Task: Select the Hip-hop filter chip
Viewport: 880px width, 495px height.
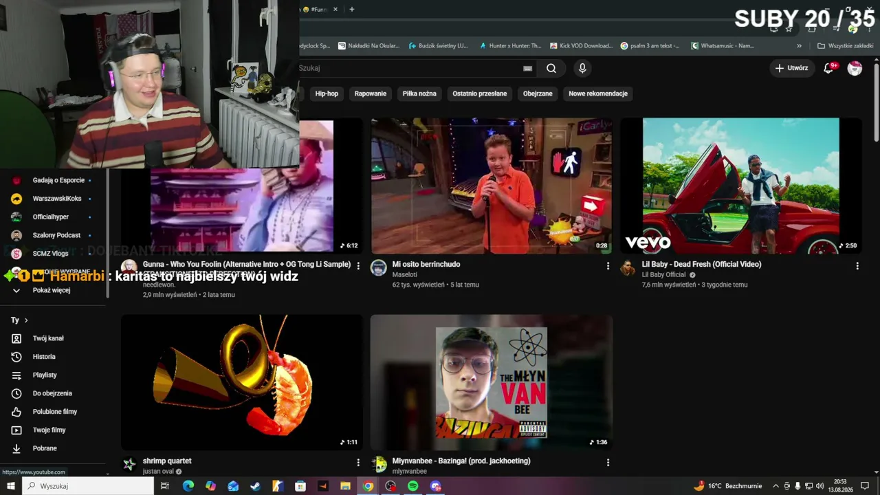Action: (x=327, y=93)
